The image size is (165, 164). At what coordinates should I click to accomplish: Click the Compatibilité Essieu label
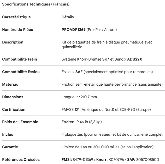[x=20, y=72]
